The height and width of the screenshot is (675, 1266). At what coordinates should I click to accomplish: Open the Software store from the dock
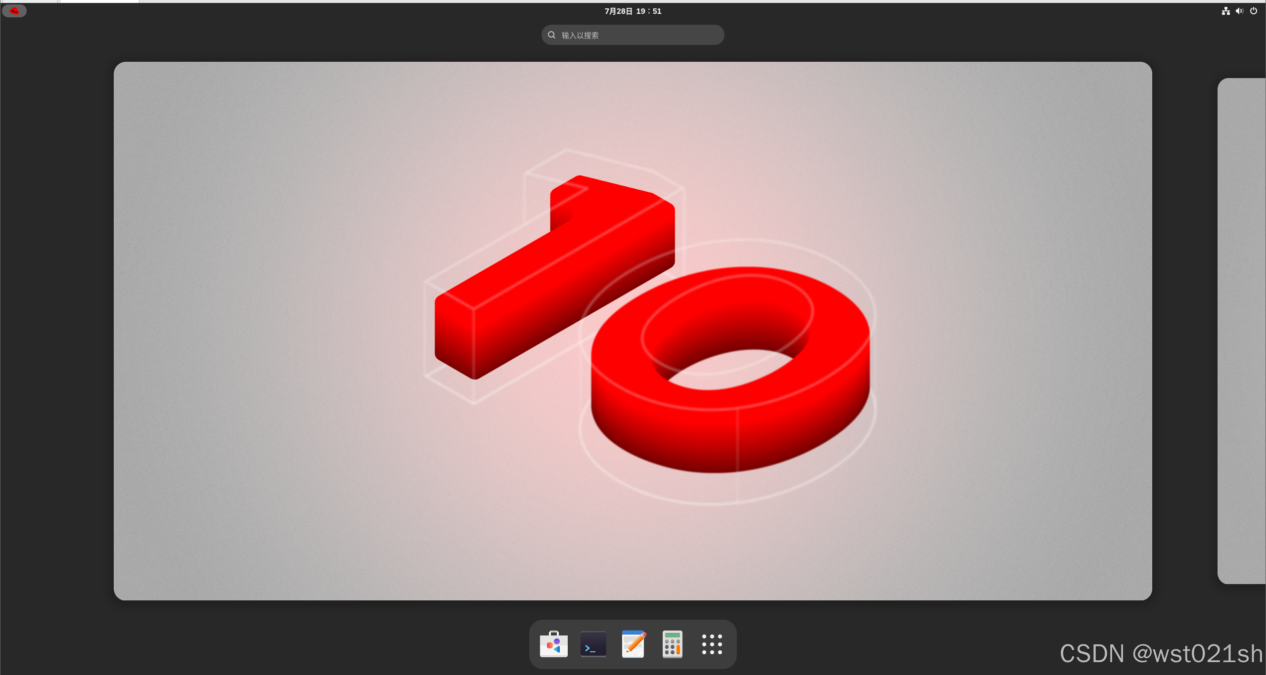(553, 644)
